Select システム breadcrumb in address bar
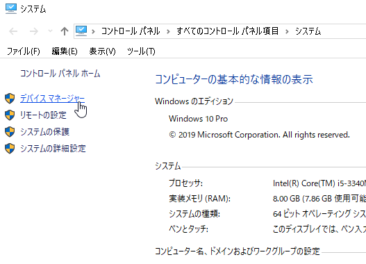The width and height of the screenshot is (366, 264). point(308,31)
